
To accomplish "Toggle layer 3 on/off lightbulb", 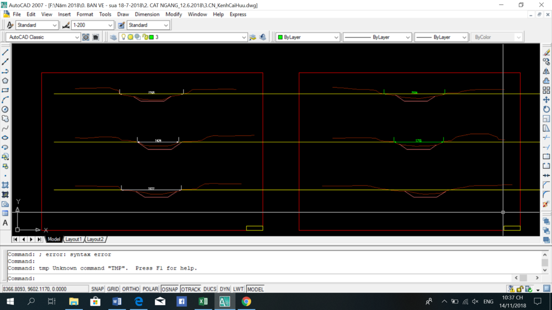I will pos(124,37).
